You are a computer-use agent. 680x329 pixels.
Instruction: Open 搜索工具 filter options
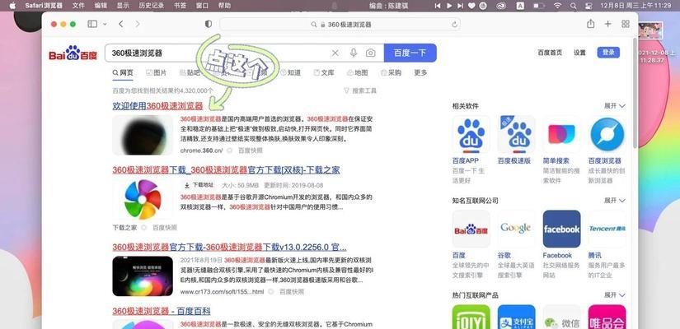click(360, 91)
